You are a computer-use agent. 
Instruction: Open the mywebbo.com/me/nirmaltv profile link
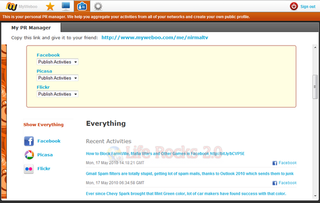[x=155, y=37]
